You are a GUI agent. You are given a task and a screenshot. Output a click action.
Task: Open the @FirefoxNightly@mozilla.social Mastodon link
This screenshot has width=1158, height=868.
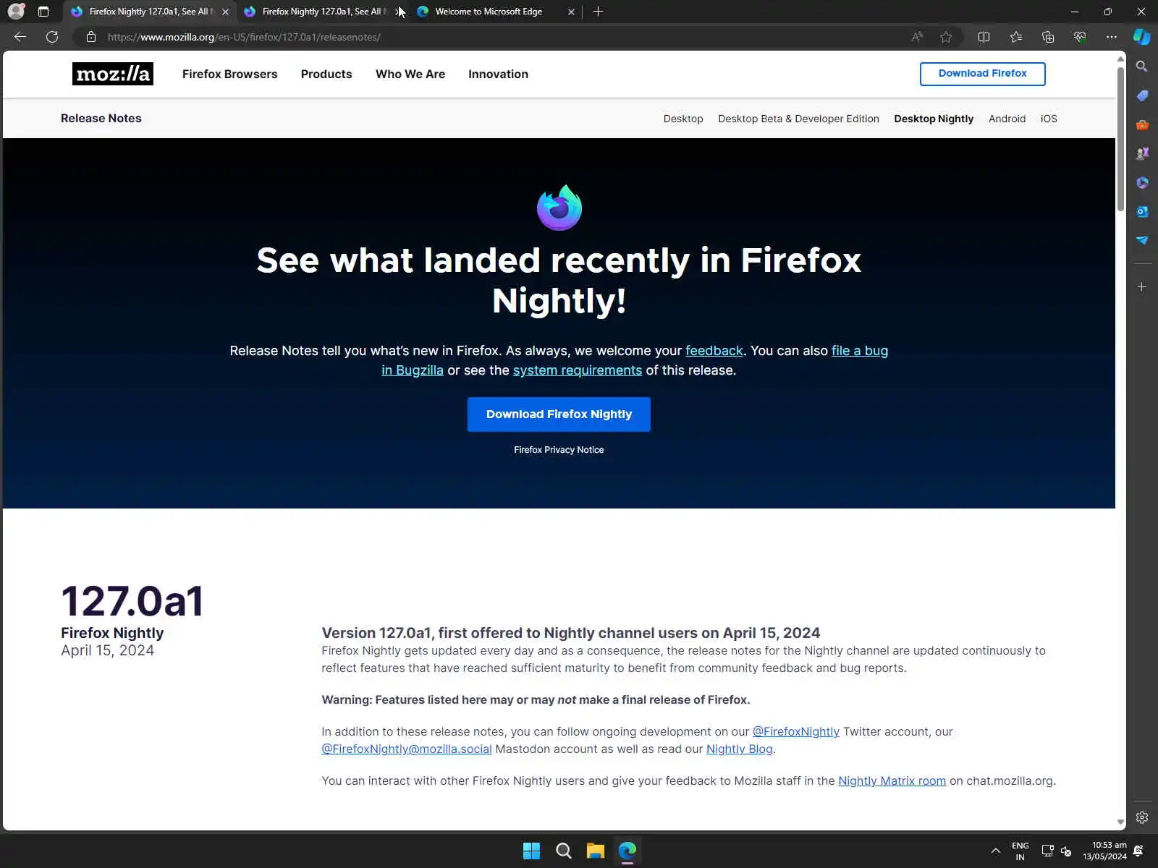point(407,749)
